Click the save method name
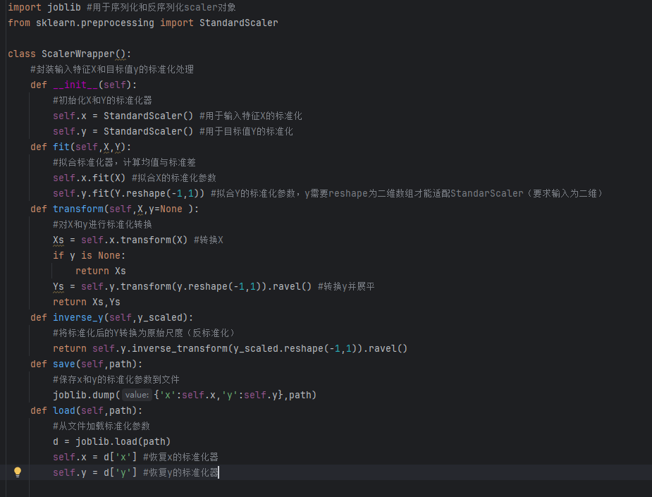Image resolution: width=652 pixels, height=497 pixels. click(x=64, y=364)
